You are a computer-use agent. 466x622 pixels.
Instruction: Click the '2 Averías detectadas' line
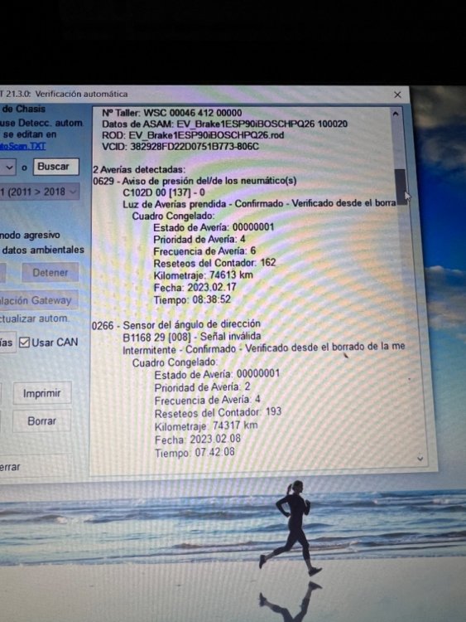139,170
